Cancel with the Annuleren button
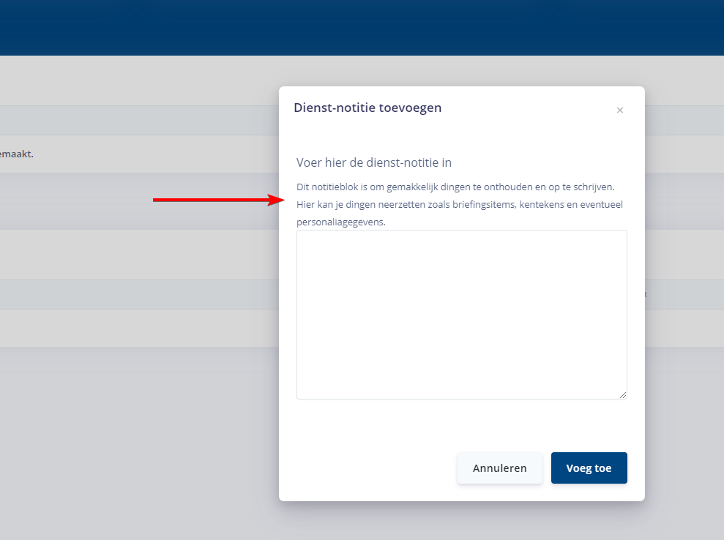The width and height of the screenshot is (724, 540). tap(499, 468)
